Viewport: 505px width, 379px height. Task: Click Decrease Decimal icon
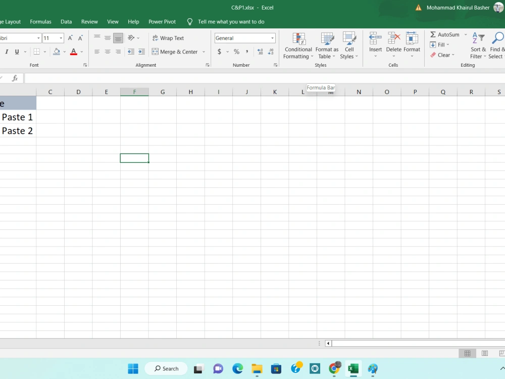[271, 52]
